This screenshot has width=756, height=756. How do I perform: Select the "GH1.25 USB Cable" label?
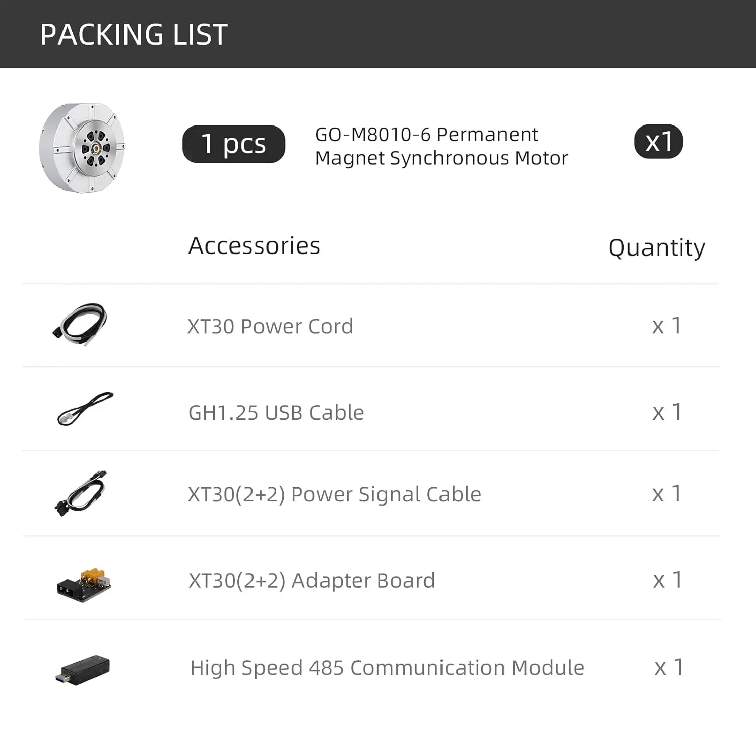pos(276,413)
